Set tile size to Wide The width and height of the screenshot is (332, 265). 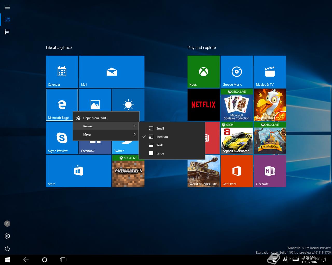coord(160,145)
